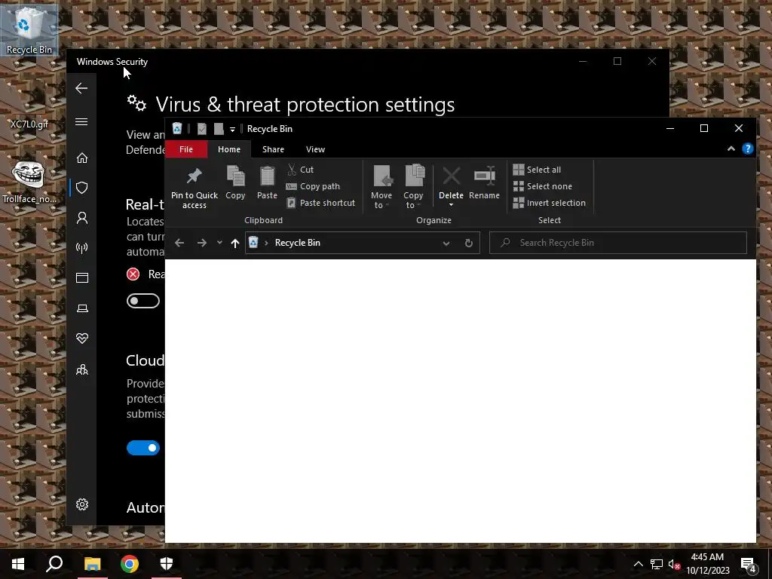The image size is (772, 579).
Task: Click Invert selection in the ribbon
Action: pos(550,203)
